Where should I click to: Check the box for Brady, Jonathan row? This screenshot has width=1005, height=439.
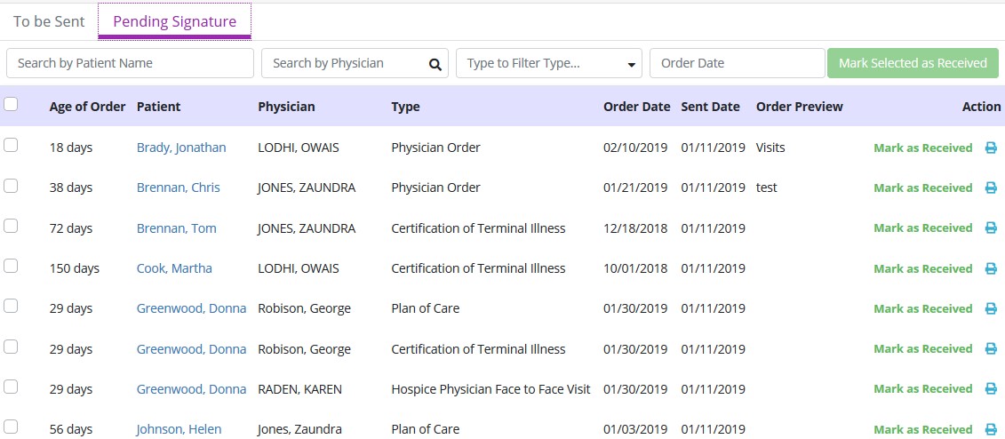coord(12,146)
